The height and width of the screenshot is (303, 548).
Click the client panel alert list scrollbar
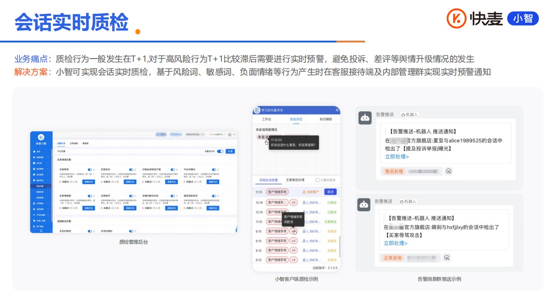(339, 246)
